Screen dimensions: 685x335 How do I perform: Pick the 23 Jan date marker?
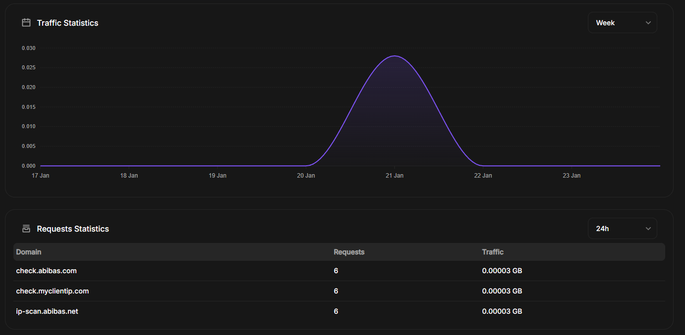coord(572,176)
